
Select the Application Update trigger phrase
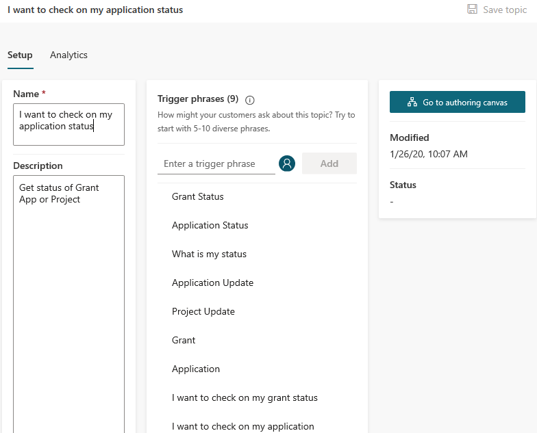click(x=212, y=283)
